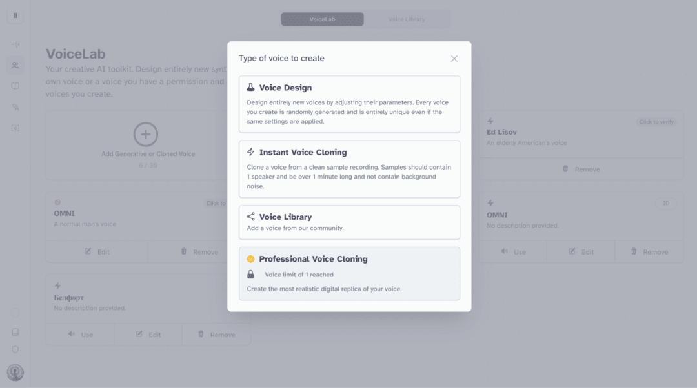Pick the Voice Library share icon
The height and width of the screenshot is (388, 697).
[x=251, y=217]
